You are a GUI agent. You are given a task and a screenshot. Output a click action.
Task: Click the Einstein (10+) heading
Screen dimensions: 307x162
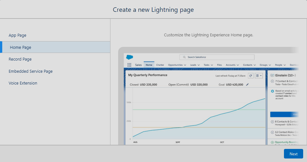tap(286, 75)
